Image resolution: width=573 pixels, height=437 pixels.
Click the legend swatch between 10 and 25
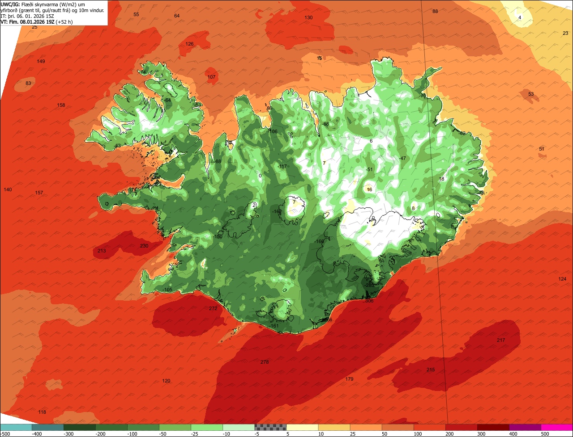coord(334,427)
